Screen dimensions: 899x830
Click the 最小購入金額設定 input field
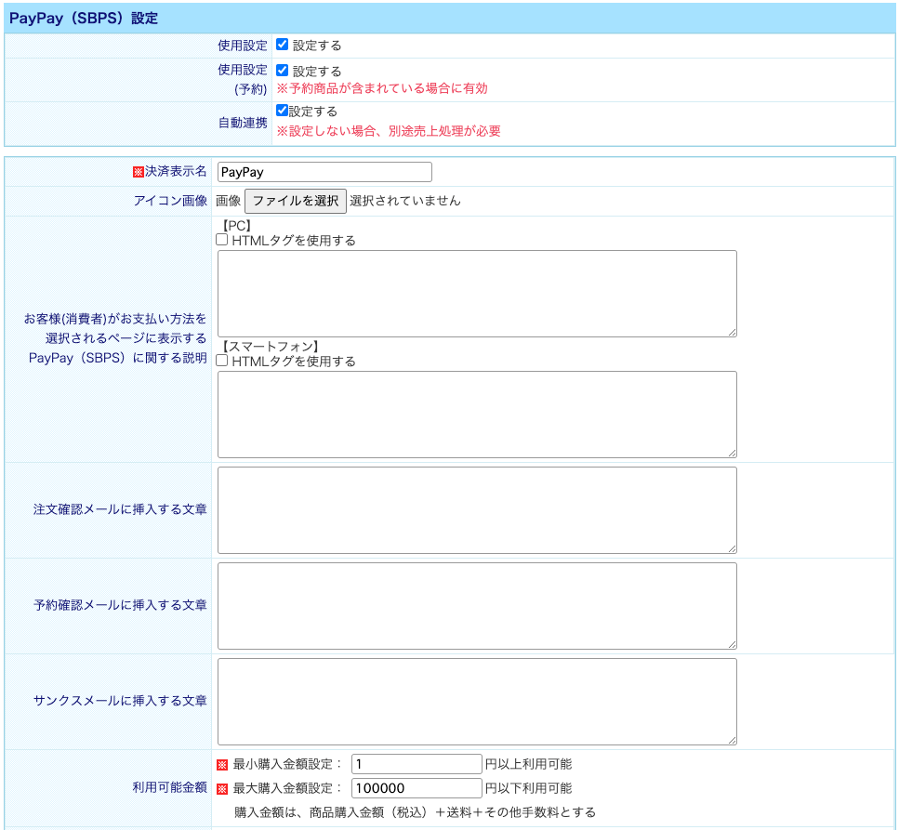tap(416, 764)
